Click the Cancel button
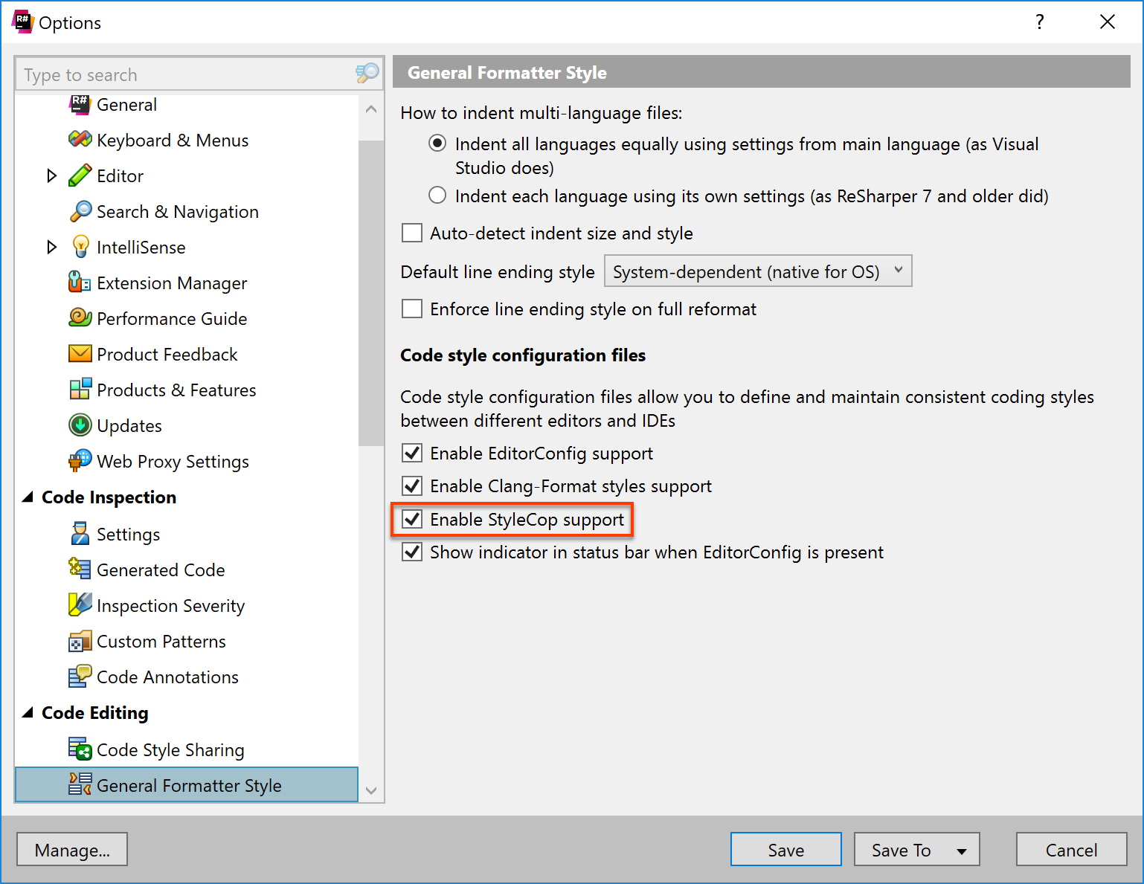 pos(1071,850)
